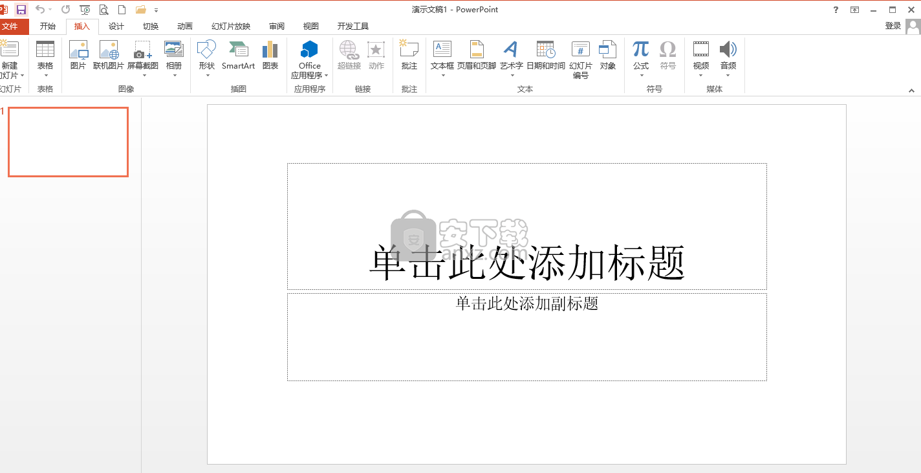The image size is (921, 473).
Task: Click the 单击此处添加标题 title placeholder
Action: (x=527, y=226)
